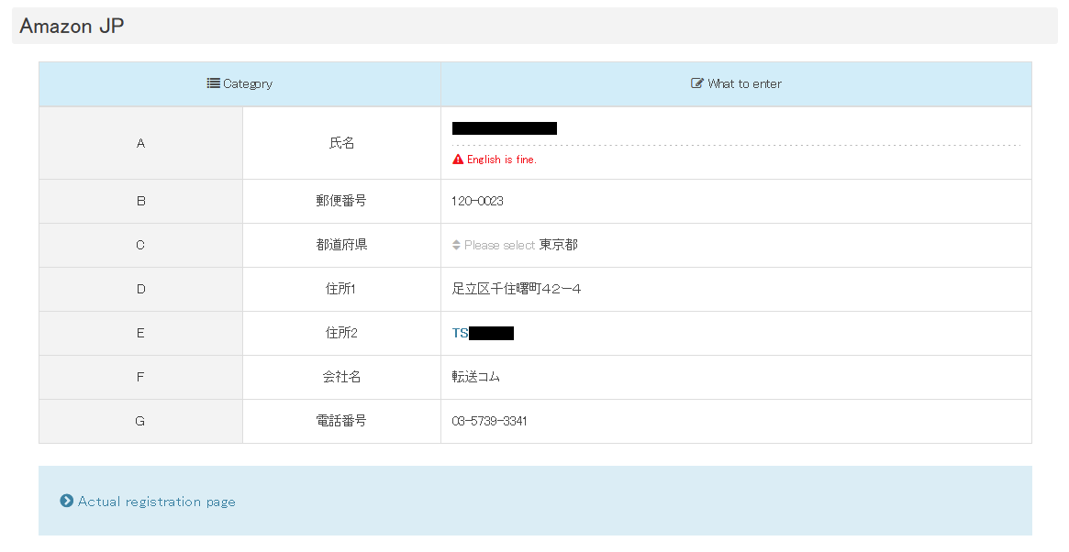
Task: Click the arrow circle icon before Actual registration page
Action: (67, 501)
